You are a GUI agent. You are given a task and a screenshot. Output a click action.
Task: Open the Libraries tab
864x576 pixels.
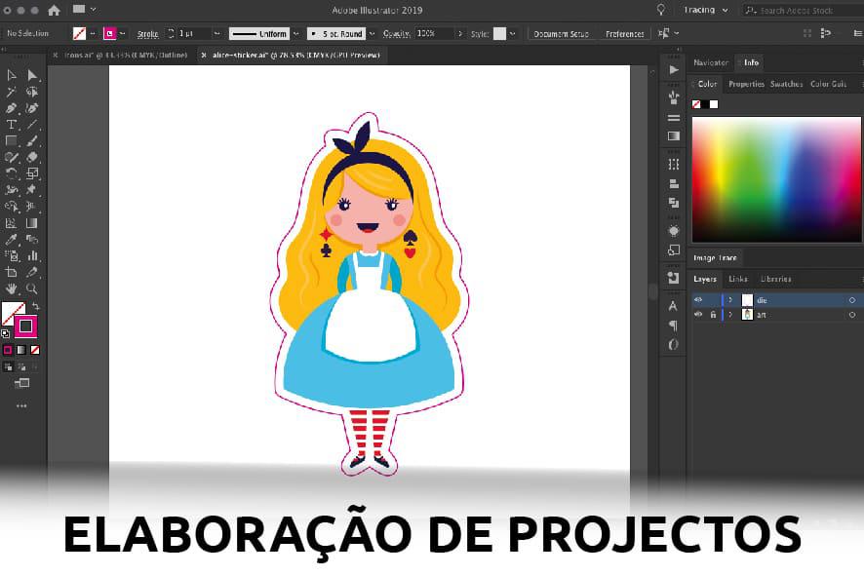pyautogui.click(x=775, y=279)
